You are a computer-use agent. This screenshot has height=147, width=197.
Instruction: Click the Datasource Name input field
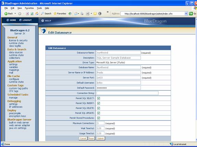[x=119, y=53]
